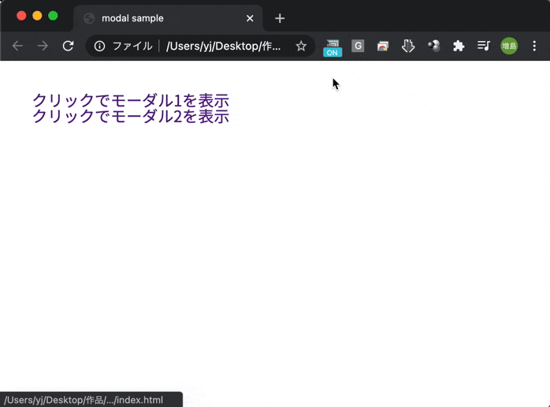The image size is (550, 407).
Task: Open the media control playlist icon
Action: click(484, 46)
